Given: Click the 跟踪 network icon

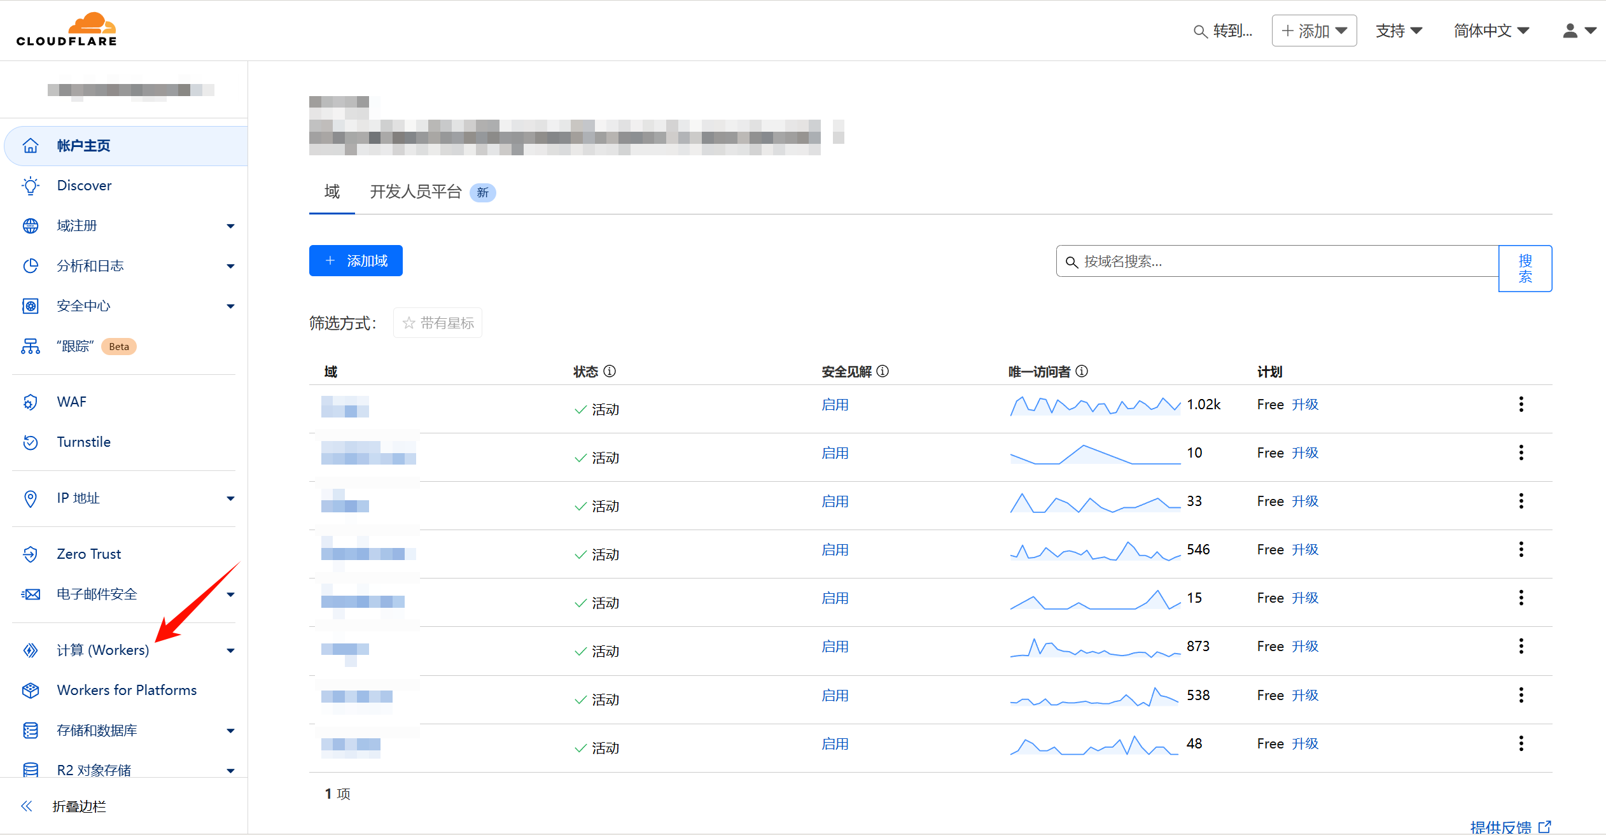Looking at the screenshot, I should (x=31, y=346).
